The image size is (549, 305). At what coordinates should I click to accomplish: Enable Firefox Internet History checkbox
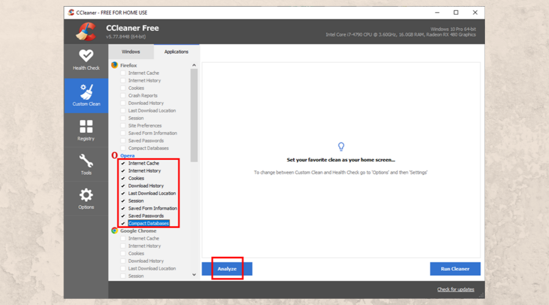123,81
